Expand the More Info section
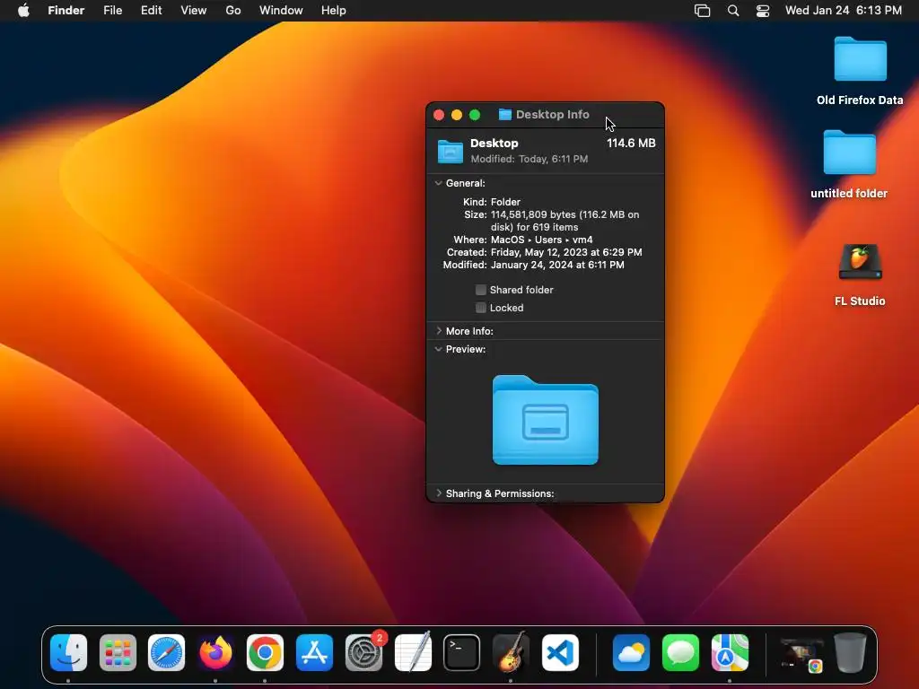The height and width of the screenshot is (689, 919). click(x=438, y=330)
